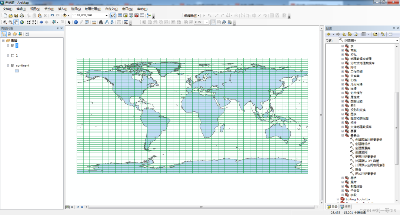Save the current map document
This screenshot has height=215, width=400.
16,16
